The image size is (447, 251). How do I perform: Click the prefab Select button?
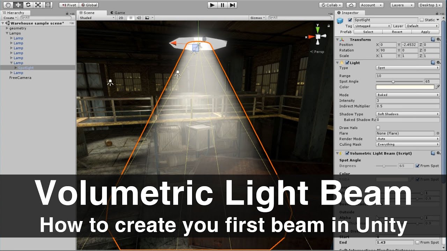point(368,32)
